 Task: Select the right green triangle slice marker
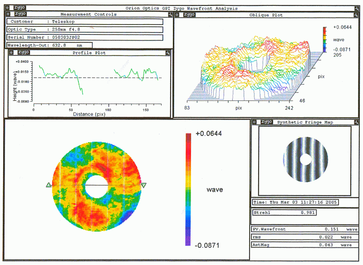click(144, 185)
